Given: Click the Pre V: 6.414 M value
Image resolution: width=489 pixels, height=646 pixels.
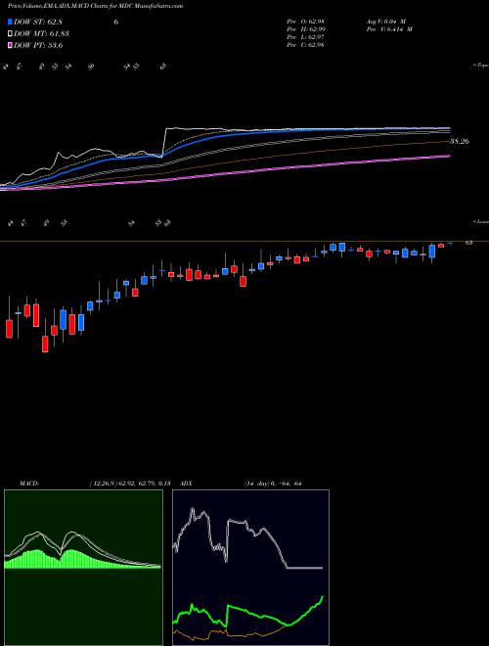Looking at the screenshot, I should 391,29.
